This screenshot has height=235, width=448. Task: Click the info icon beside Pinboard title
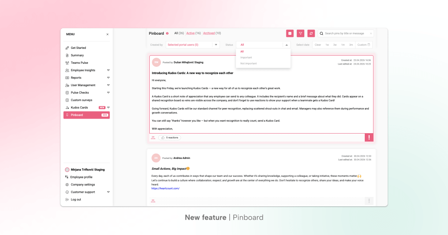(x=167, y=33)
